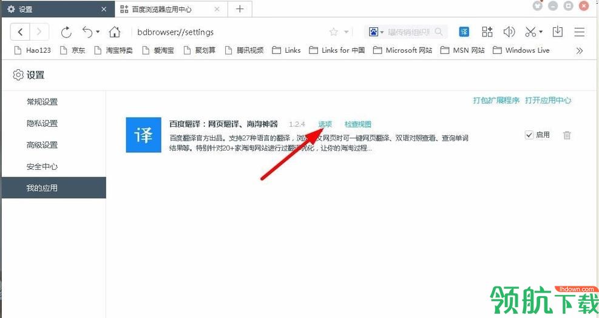Image resolution: width=599 pixels, height=318 pixels.
Task: Show more bookmarks with the double chevron
Action: point(579,50)
